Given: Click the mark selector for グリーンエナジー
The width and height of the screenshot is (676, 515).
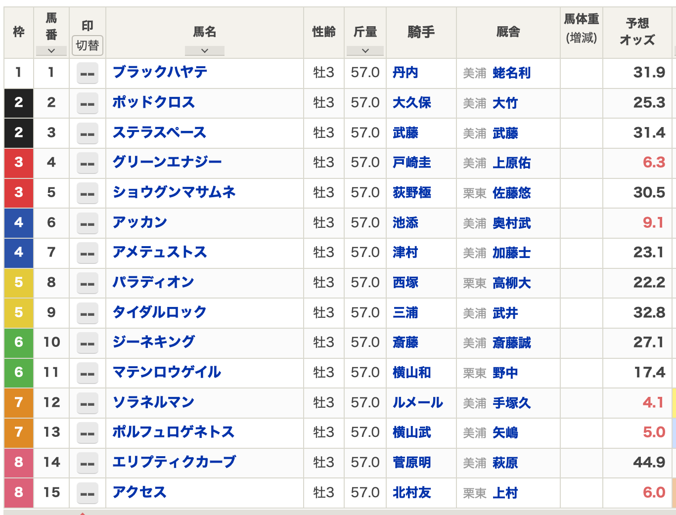Looking at the screenshot, I should pos(88,164).
